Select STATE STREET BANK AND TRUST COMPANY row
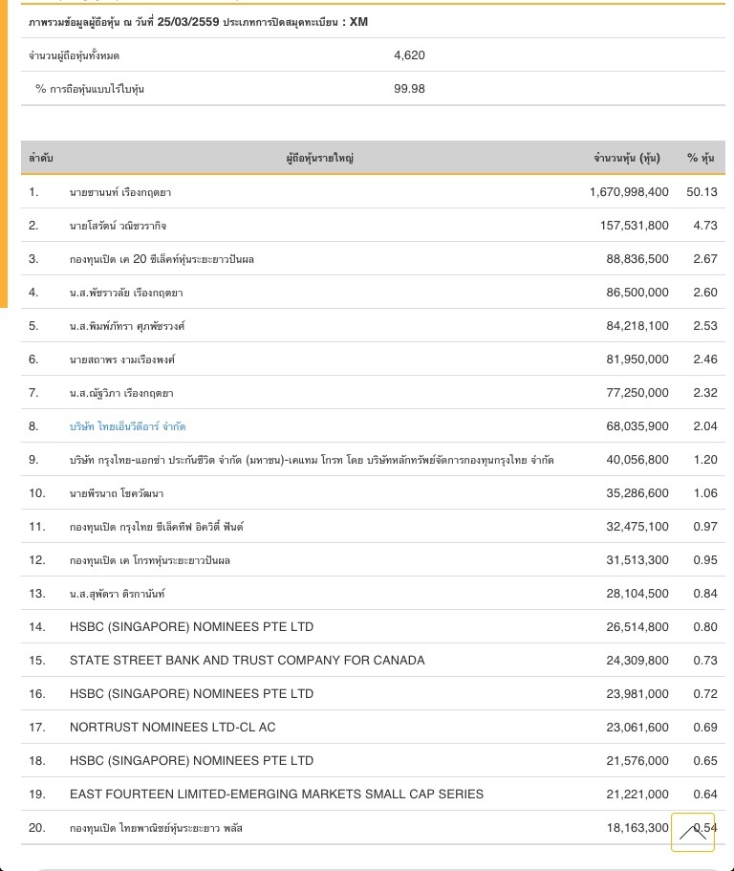Screen dimensions: 734x871 coord(373,660)
